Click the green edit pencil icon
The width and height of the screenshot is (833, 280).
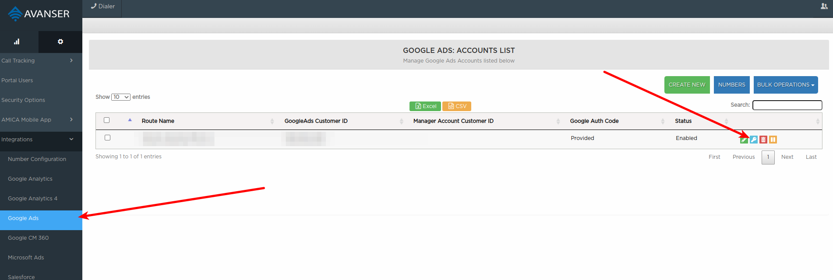tap(744, 140)
